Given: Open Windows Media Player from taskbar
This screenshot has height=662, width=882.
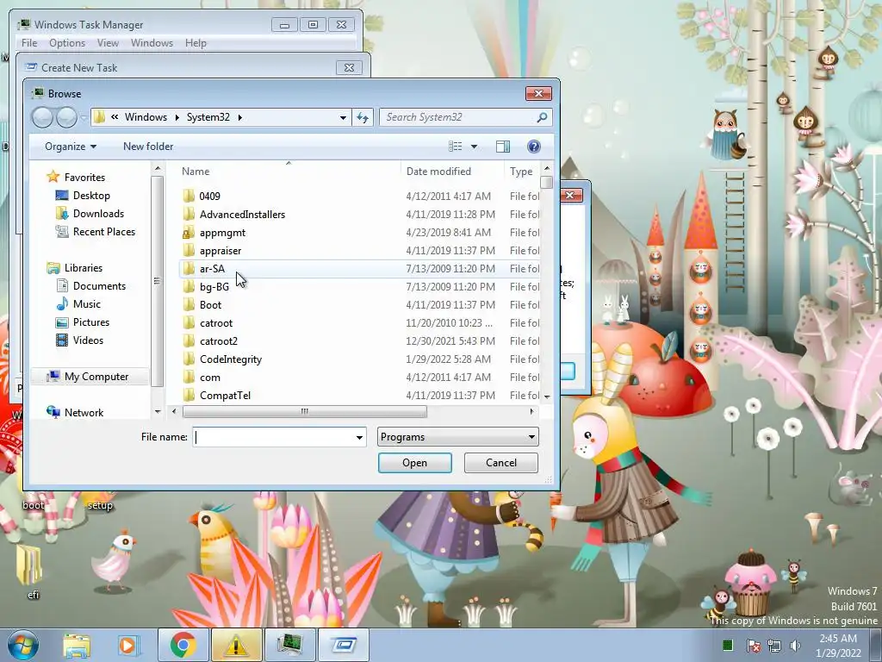Looking at the screenshot, I should [127, 645].
